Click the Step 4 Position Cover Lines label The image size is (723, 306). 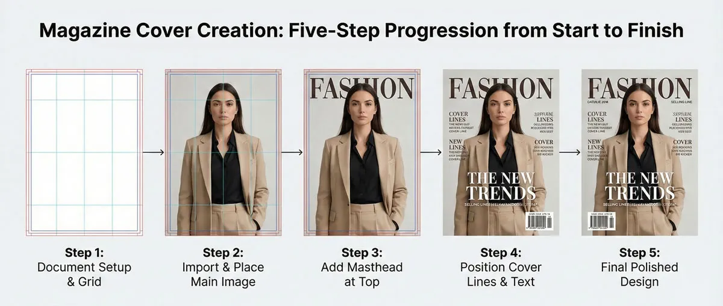coord(501,266)
